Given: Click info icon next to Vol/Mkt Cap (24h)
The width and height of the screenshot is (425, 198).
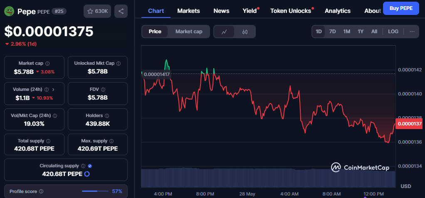Looking at the screenshot, I should click(55, 116).
